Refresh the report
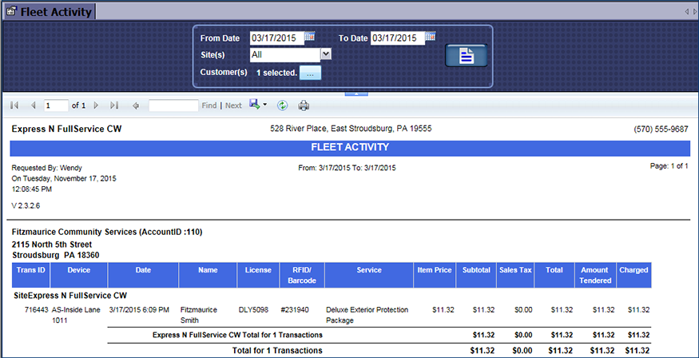 (282, 105)
